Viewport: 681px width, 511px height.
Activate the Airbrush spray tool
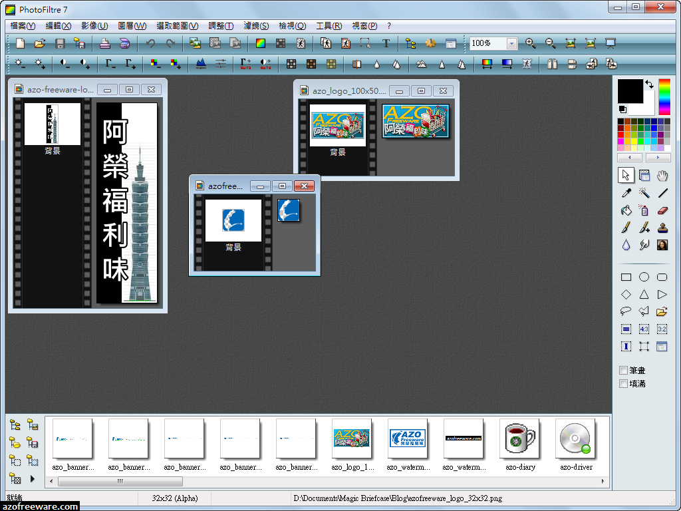[644, 210]
